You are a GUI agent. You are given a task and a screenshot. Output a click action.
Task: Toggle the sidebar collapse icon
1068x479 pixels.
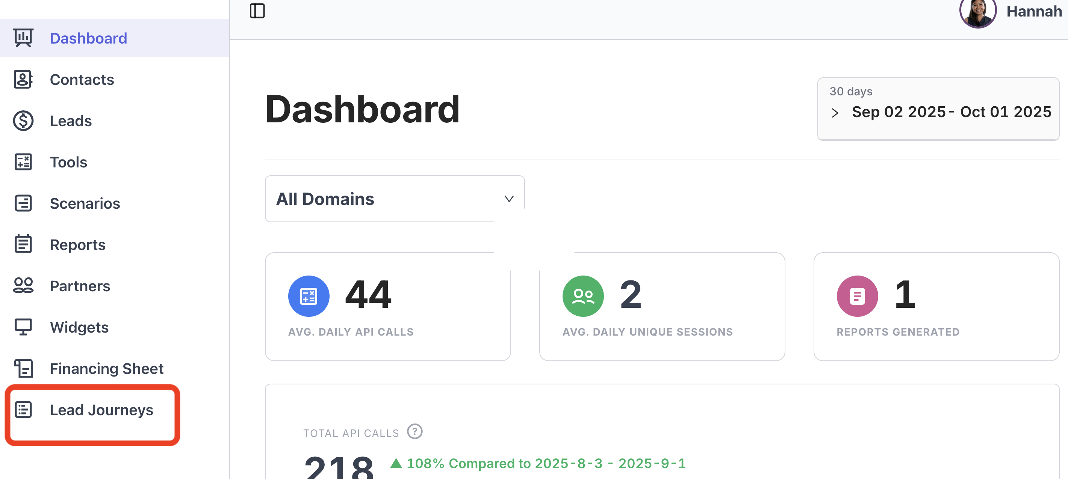(x=257, y=11)
